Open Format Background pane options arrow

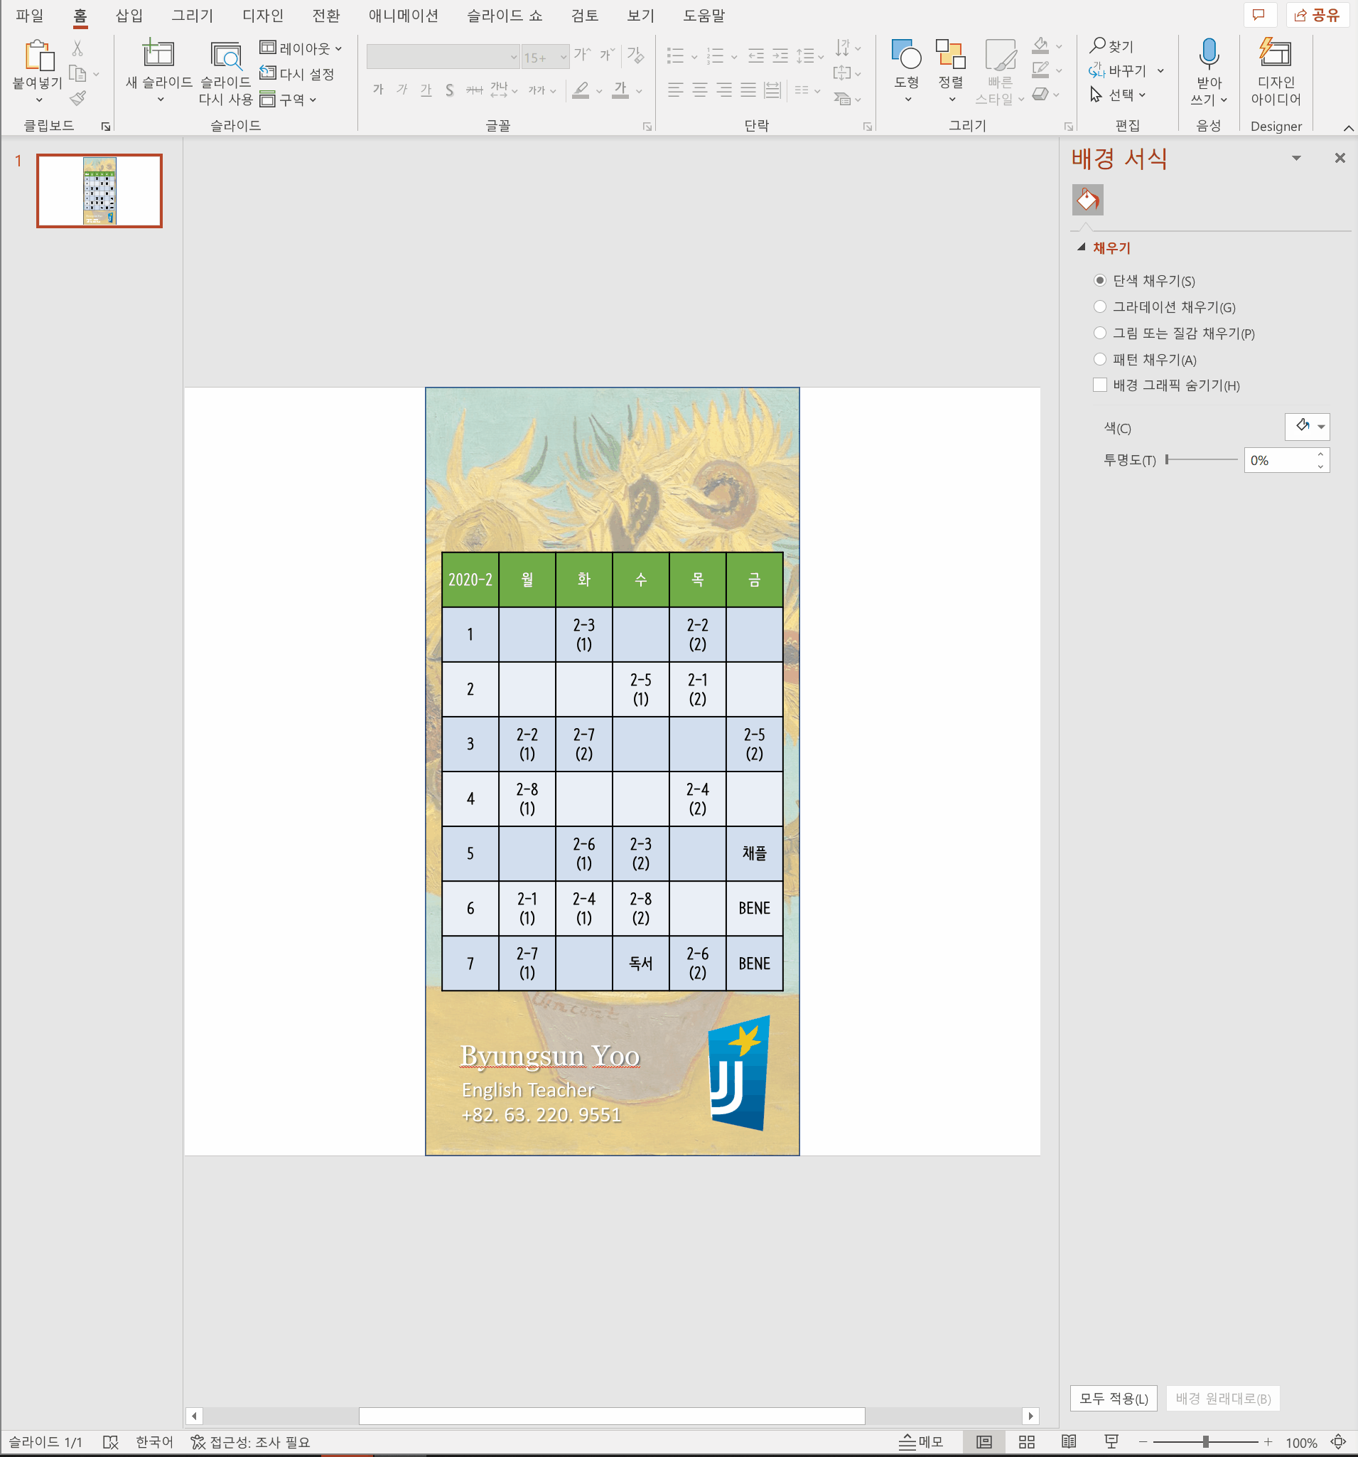click(1296, 159)
